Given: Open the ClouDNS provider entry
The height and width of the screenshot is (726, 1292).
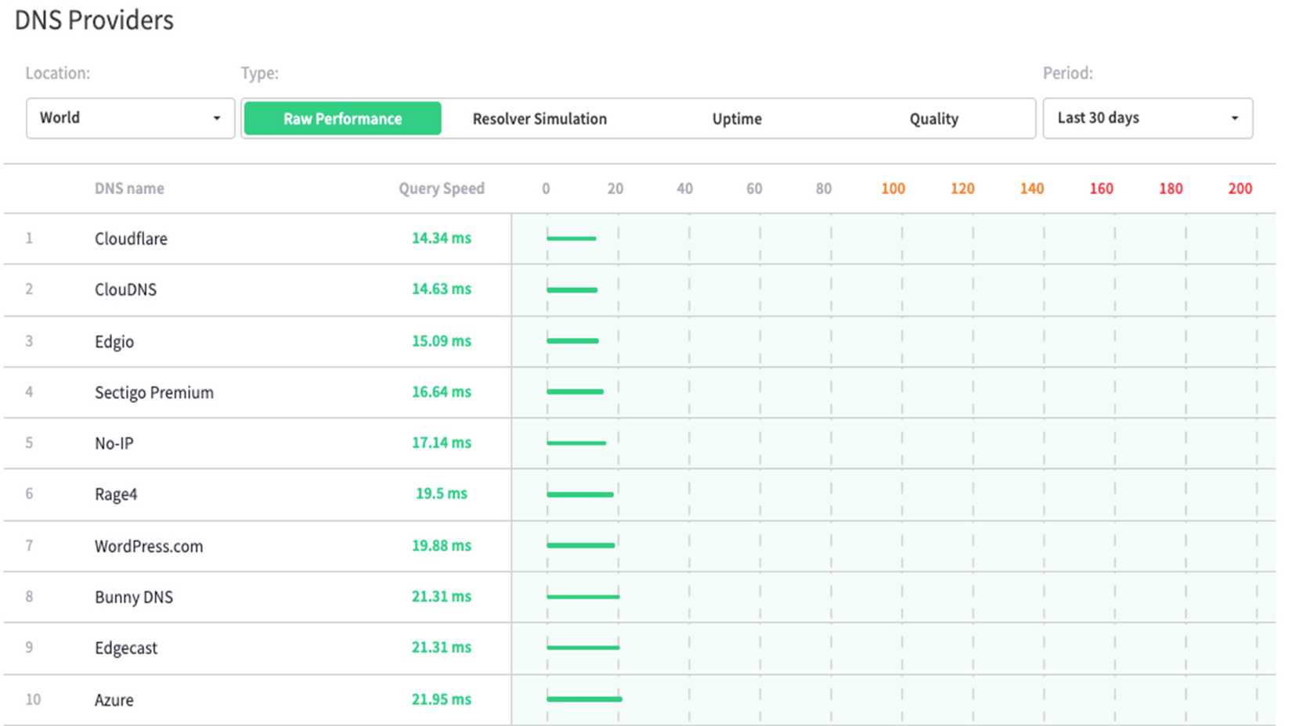Looking at the screenshot, I should 125,289.
